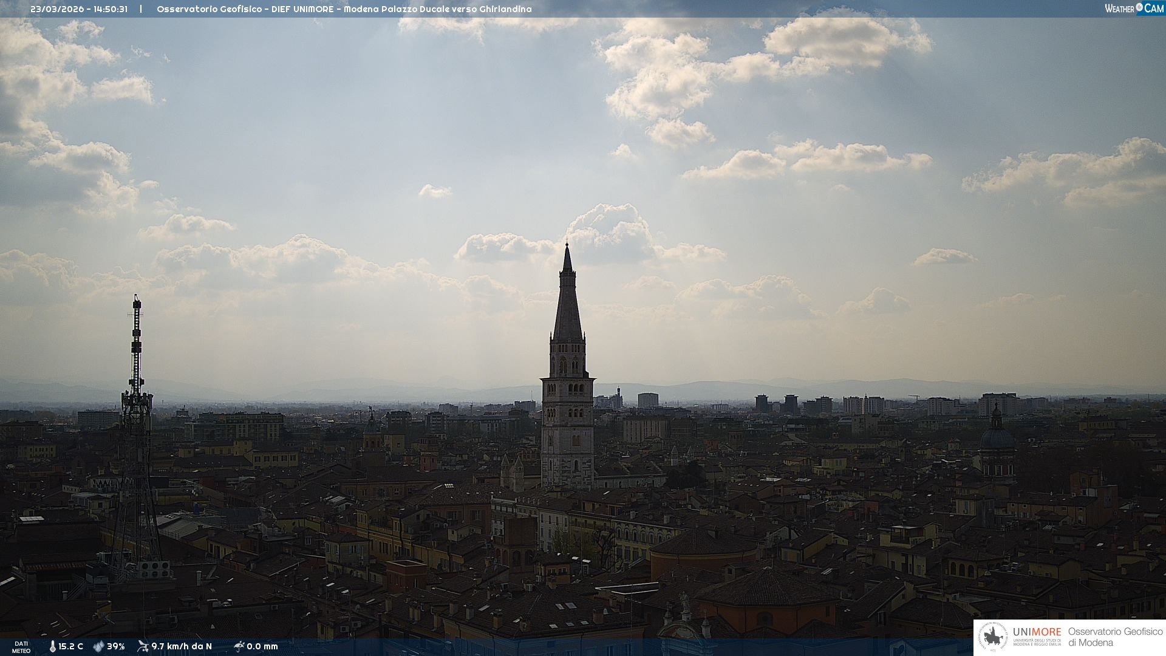The width and height of the screenshot is (1166, 656).
Task: Click the DATI METEO label
Action: pos(21,647)
